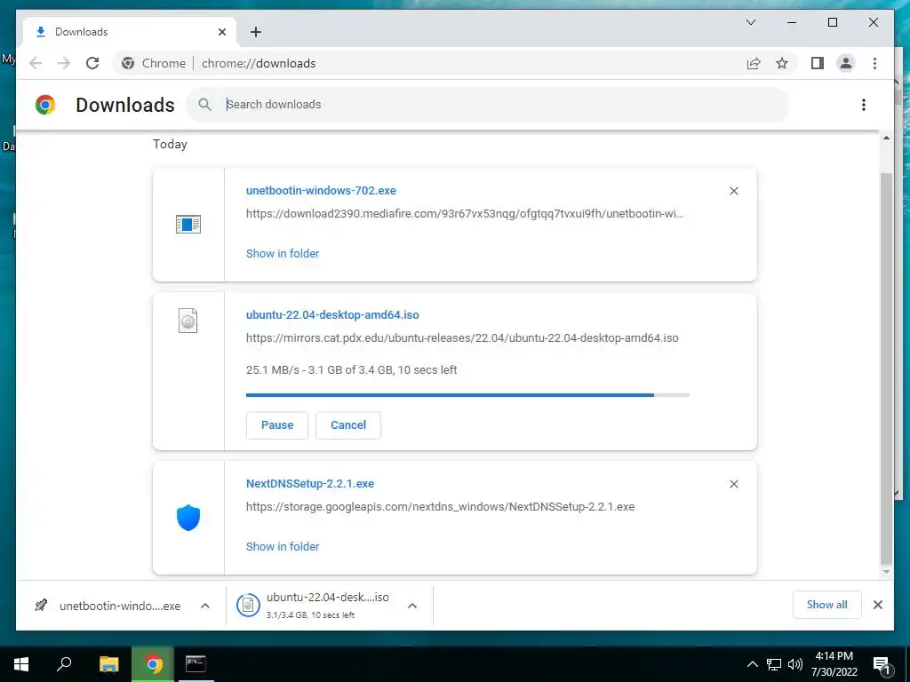Click the NextDNS blue shield icon
Viewport: 910px width, 682px height.
coord(188,518)
